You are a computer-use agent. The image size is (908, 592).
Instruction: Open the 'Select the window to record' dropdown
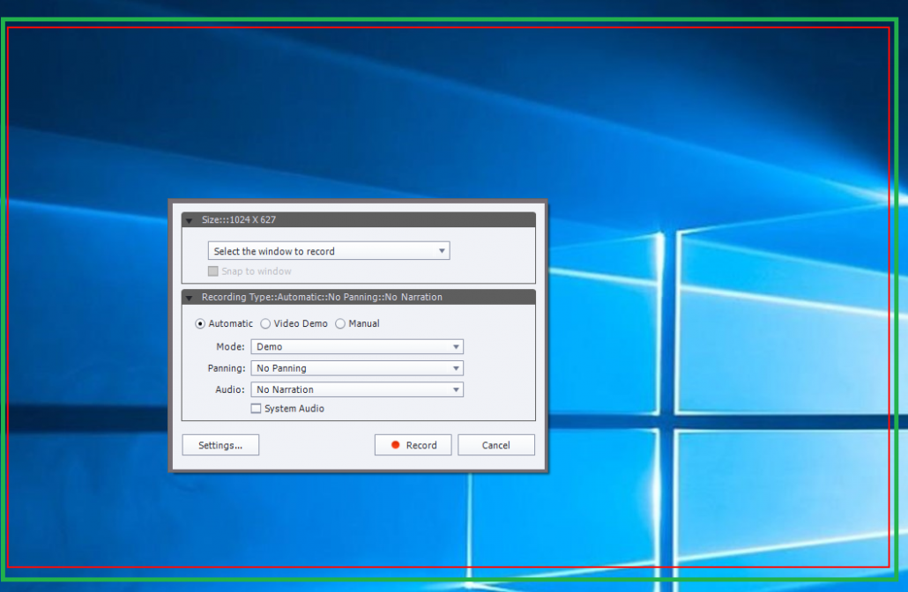[x=328, y=251]
